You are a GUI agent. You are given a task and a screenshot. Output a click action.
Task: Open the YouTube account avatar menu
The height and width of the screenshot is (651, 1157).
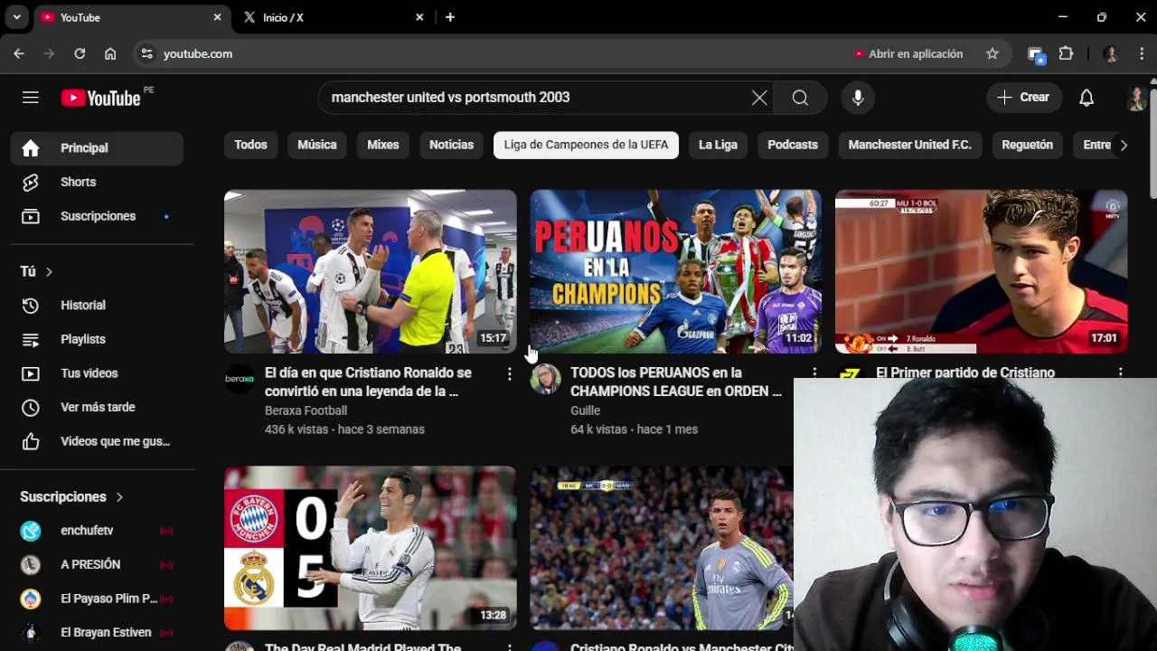click(x=1137, y=98)
